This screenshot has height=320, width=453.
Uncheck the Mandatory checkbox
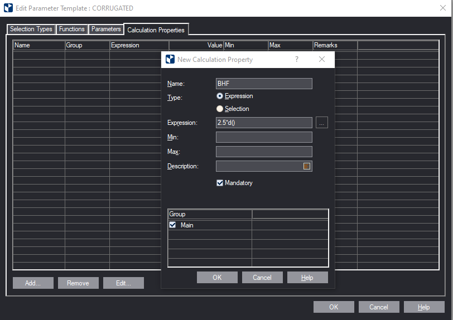(220, 183)
